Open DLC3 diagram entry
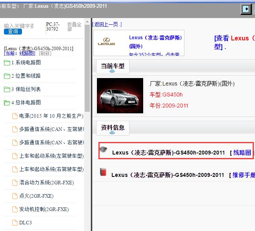Screen dimensions: 255x231 pyautogui.click(x=25, y=223)
